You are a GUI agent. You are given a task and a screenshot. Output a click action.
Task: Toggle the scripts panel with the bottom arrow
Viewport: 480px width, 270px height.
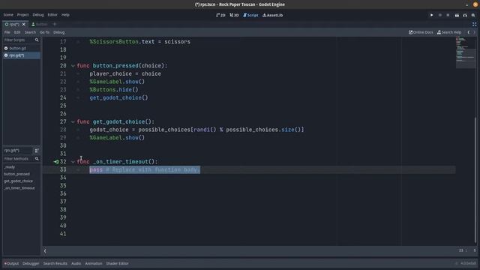point(45,251)
